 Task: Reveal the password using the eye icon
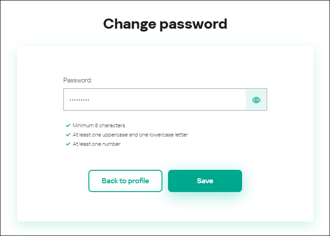pyautogui.click(x=256, y=100)
